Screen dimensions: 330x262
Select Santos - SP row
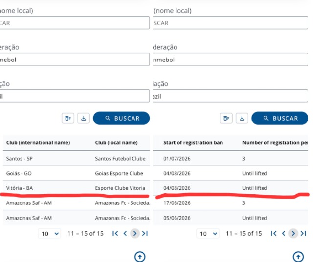tap(76, 158)
